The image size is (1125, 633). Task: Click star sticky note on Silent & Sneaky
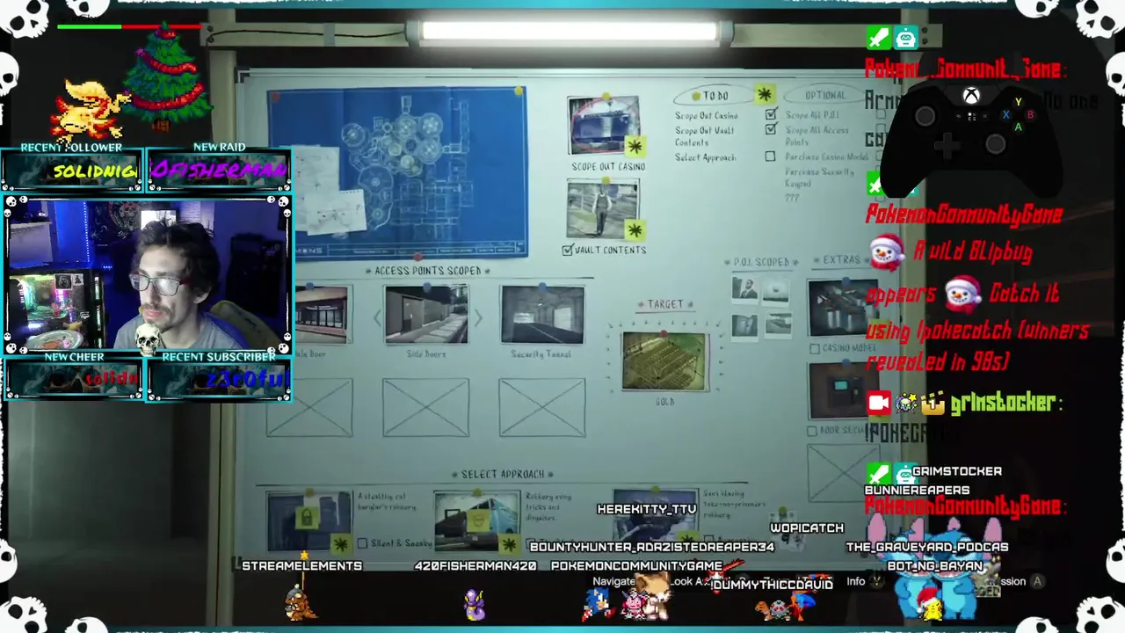(340, 544)
